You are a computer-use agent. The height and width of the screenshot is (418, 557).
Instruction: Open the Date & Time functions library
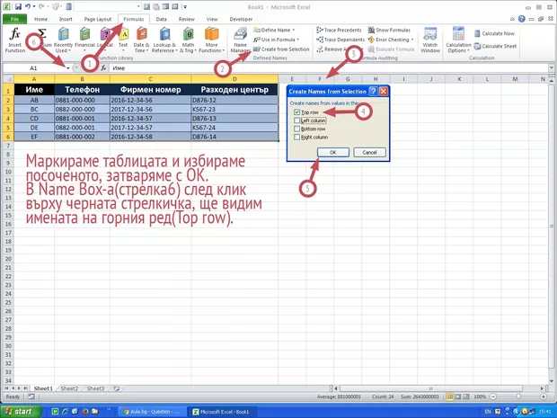141,40
